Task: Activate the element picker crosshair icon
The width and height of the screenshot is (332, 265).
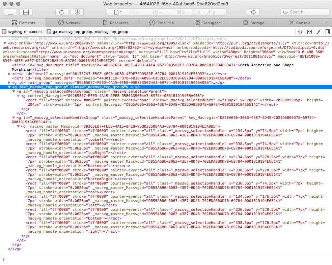Action: [253, 11]
